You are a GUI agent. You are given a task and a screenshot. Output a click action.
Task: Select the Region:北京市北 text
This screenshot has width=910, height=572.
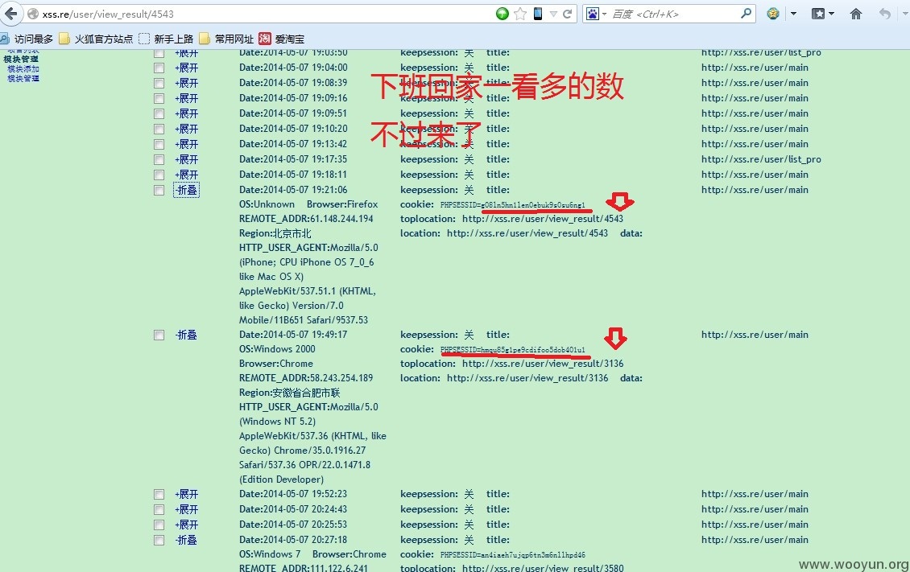click(275, 233)
